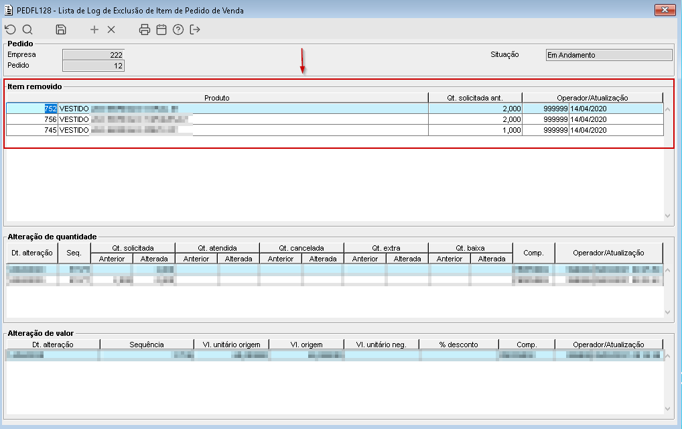Click the Dt. alteração header in quantity table
Image resolution: width=682 pixels, height=429 pixels.
click(31, 253)
